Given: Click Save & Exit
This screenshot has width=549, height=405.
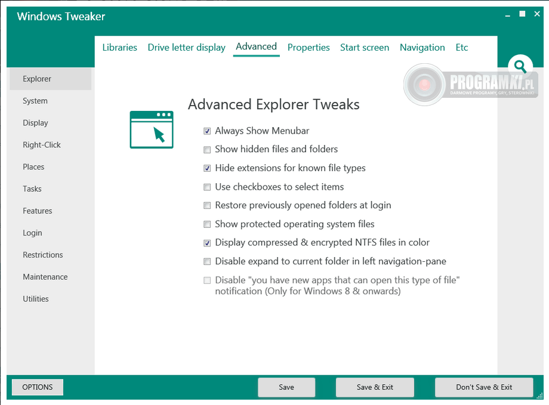Looking at the screenshot, I should click(375, 387).
